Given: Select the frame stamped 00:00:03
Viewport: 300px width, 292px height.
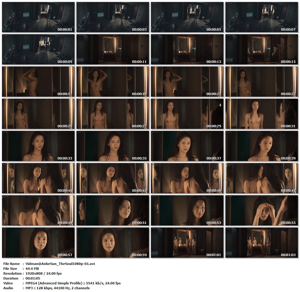Looking at the screenshot, I should coord(113,17).
